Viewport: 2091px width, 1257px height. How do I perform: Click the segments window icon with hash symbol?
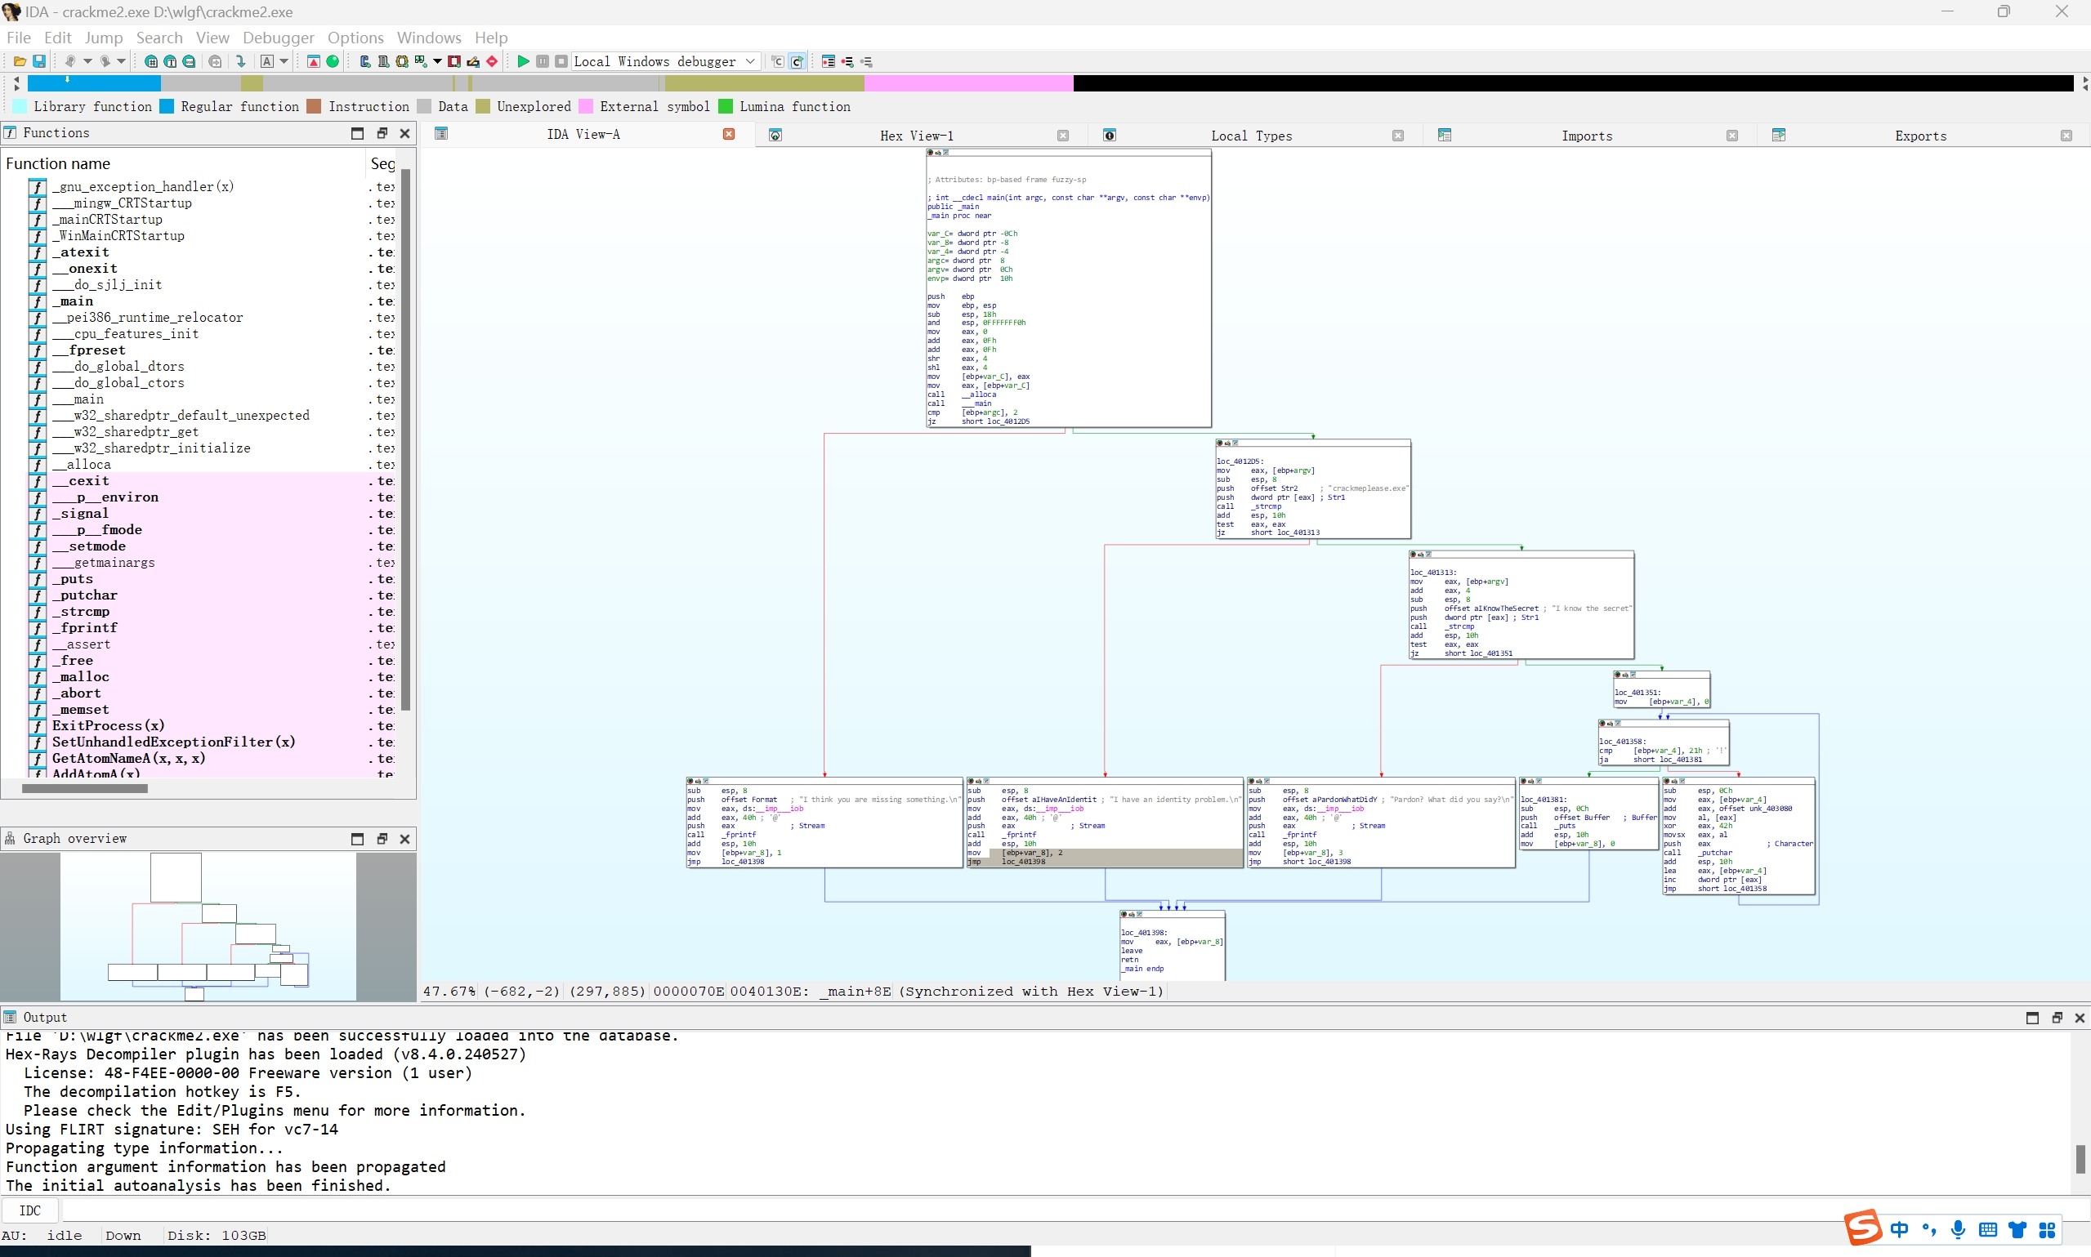click(x=151, y=61)
